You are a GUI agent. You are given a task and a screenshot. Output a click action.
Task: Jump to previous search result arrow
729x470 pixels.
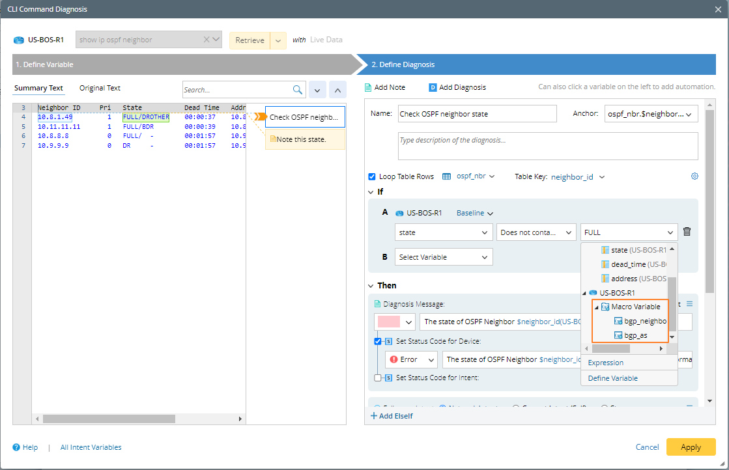coord(337,90)
